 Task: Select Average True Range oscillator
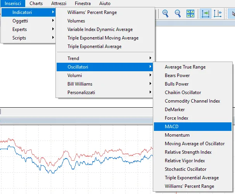(193, 67)
